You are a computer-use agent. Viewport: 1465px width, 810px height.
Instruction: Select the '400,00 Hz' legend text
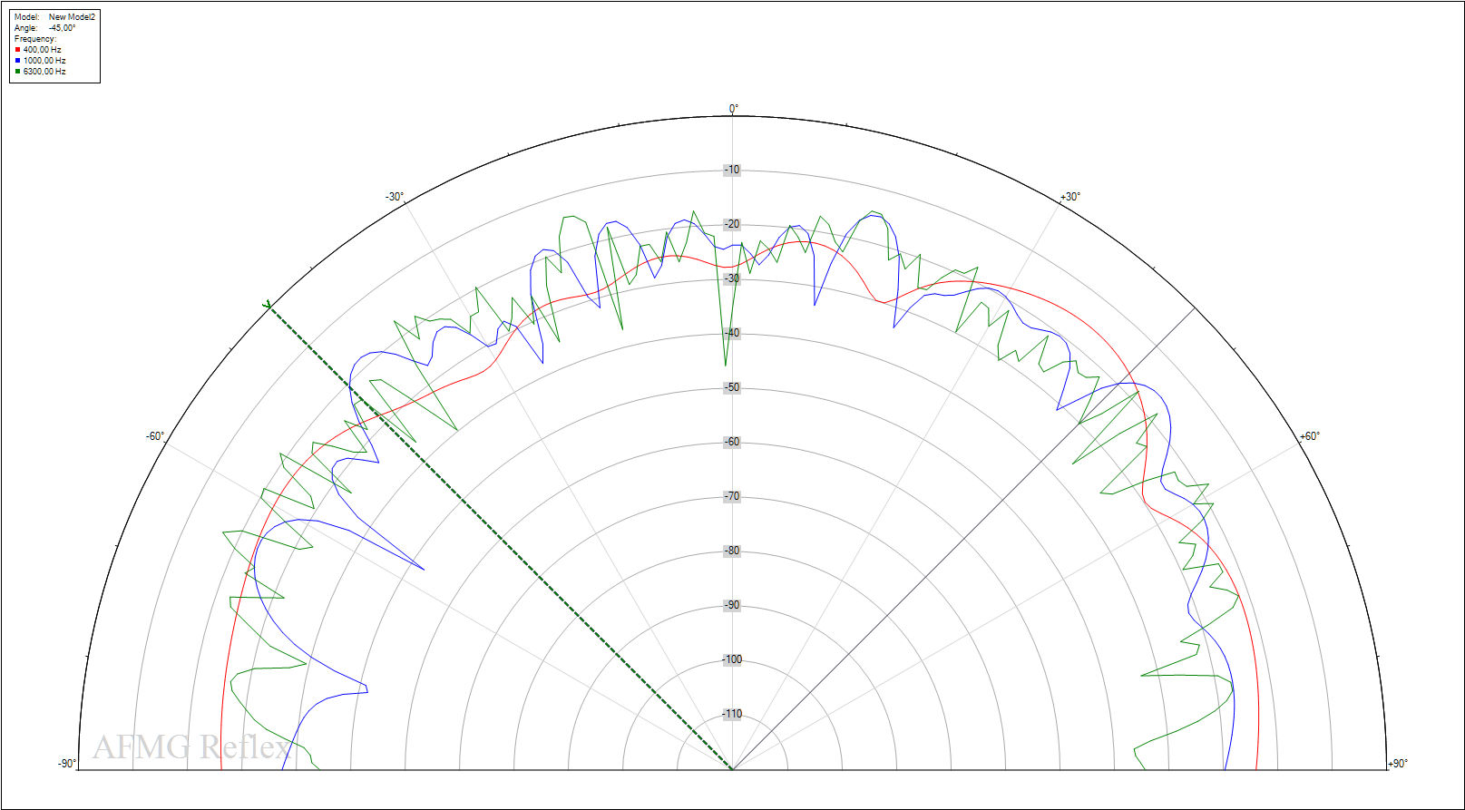point(43,50)
